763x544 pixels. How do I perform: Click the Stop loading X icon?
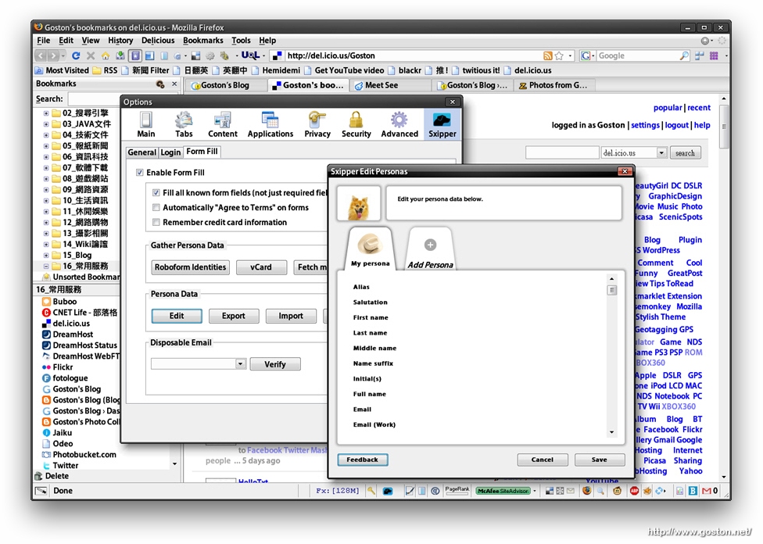91,55
